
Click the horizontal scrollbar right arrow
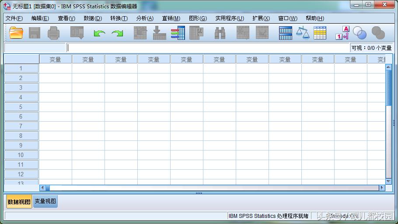coord(382,188)
